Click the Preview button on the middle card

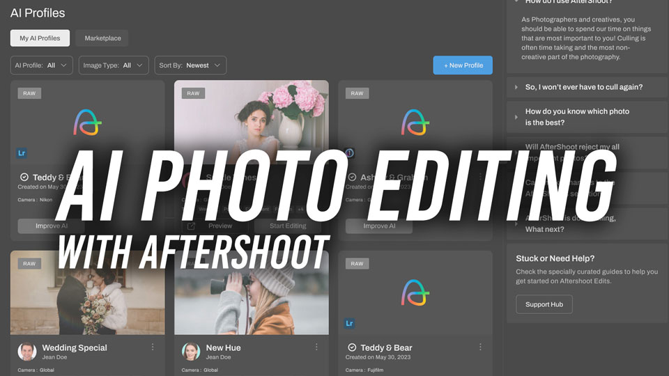pyautogui.click(x=215, y=226)
